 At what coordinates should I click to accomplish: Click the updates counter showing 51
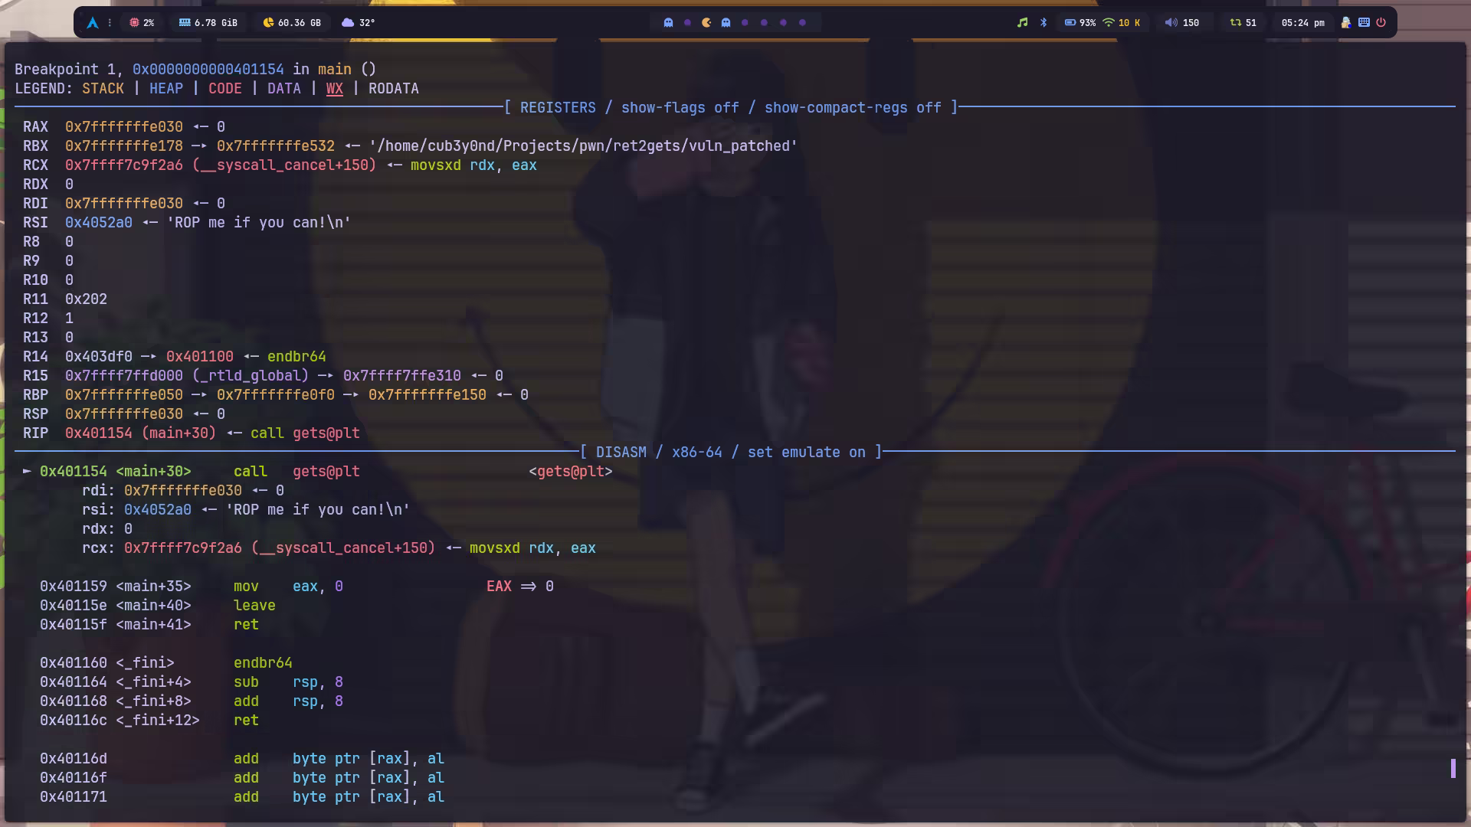1243,23
